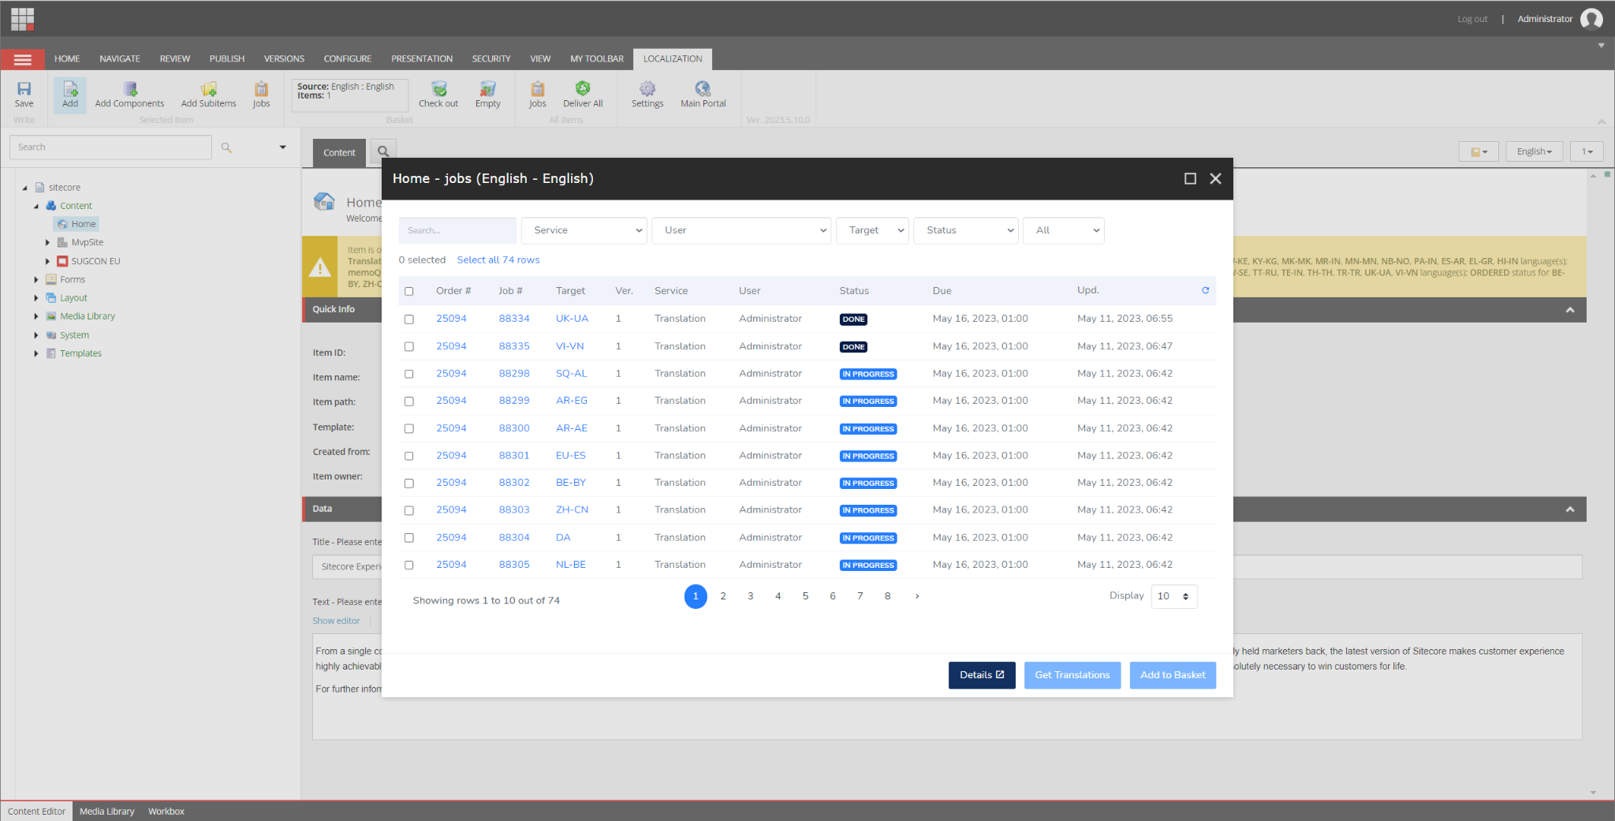Click the Add Subitems icon

tap(209, 88)
